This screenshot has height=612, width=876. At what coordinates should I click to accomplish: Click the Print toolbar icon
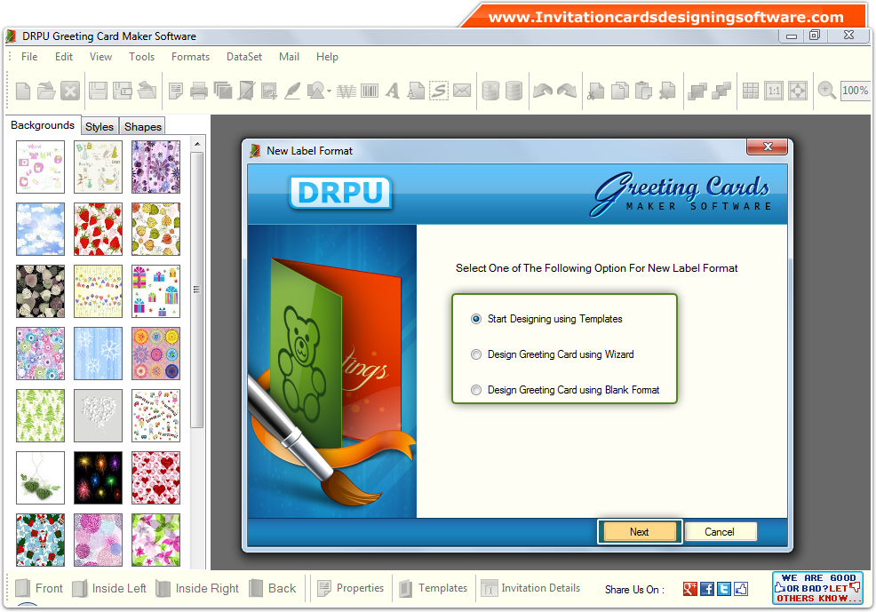click(199, 91)
